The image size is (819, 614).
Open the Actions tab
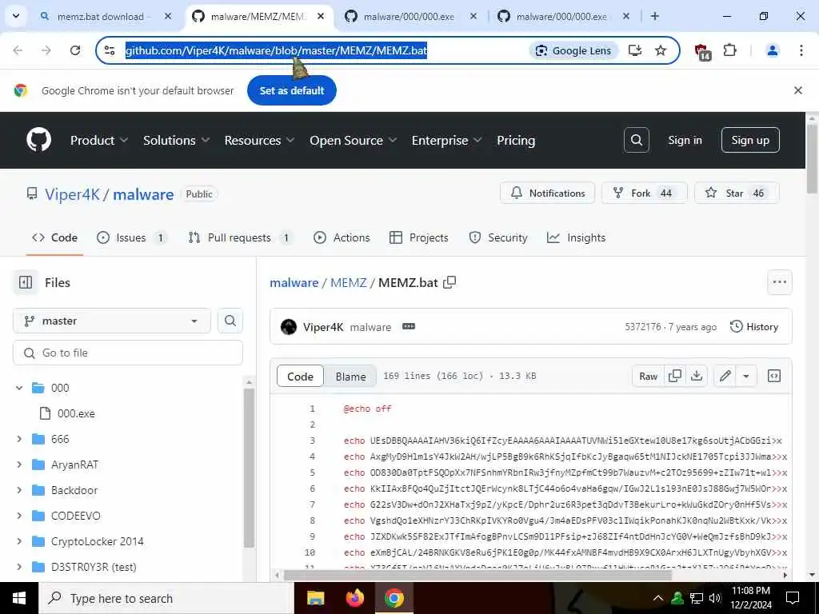click(342, 237)
